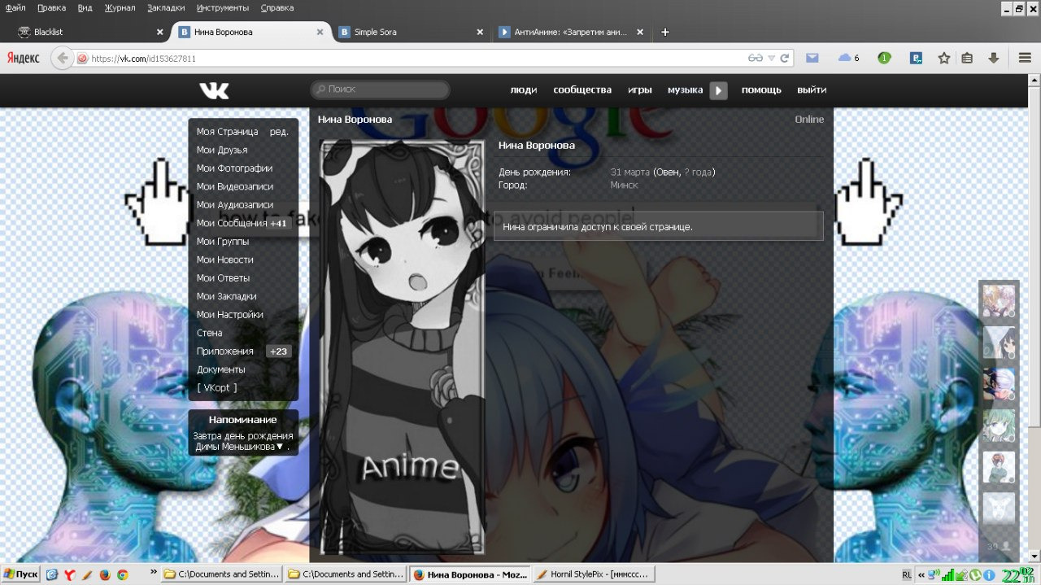Viewport: 1041px width, 585px height.
Task: Open [ VKopt ] menu item
Action: (x=217, y=388)
